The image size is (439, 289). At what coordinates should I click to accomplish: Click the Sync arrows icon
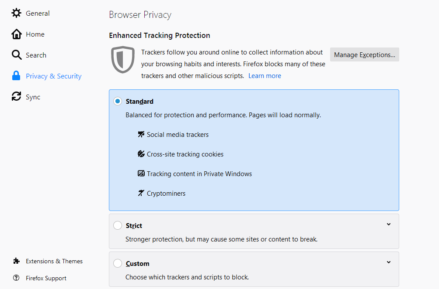tap(16, 97)
